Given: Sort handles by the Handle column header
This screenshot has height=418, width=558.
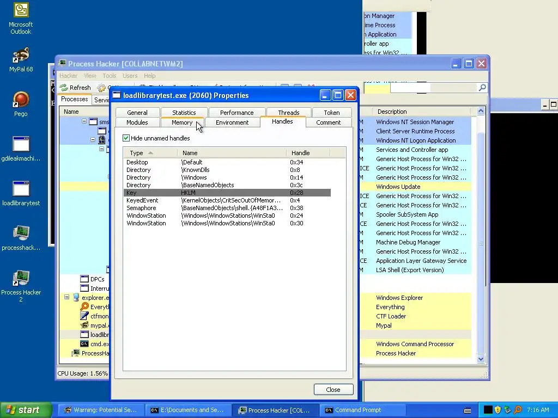Looking at the screenshot, I should (308, 153).
